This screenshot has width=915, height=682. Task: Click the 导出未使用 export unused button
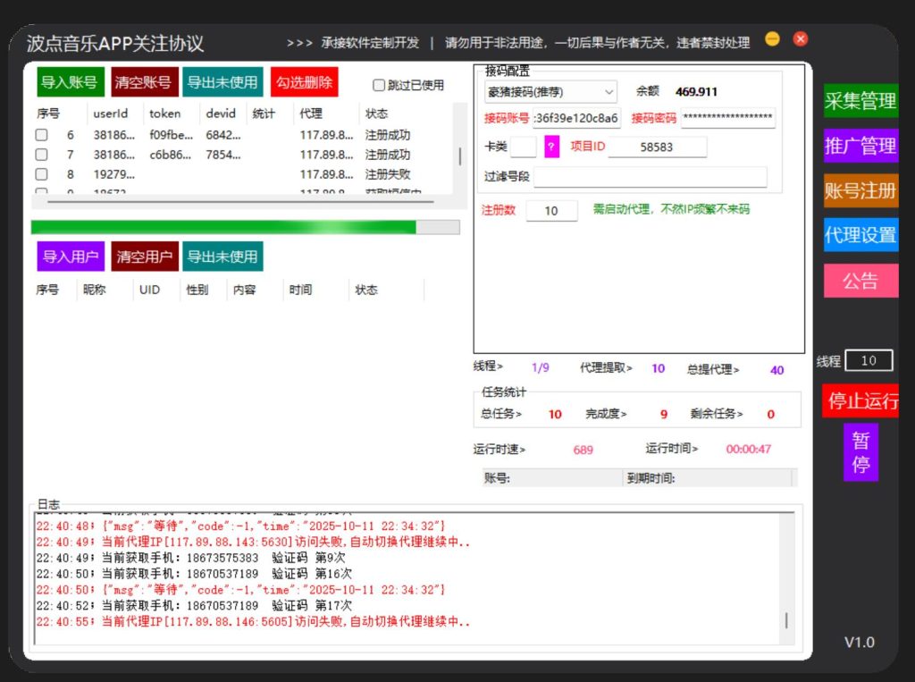point(222,81)
